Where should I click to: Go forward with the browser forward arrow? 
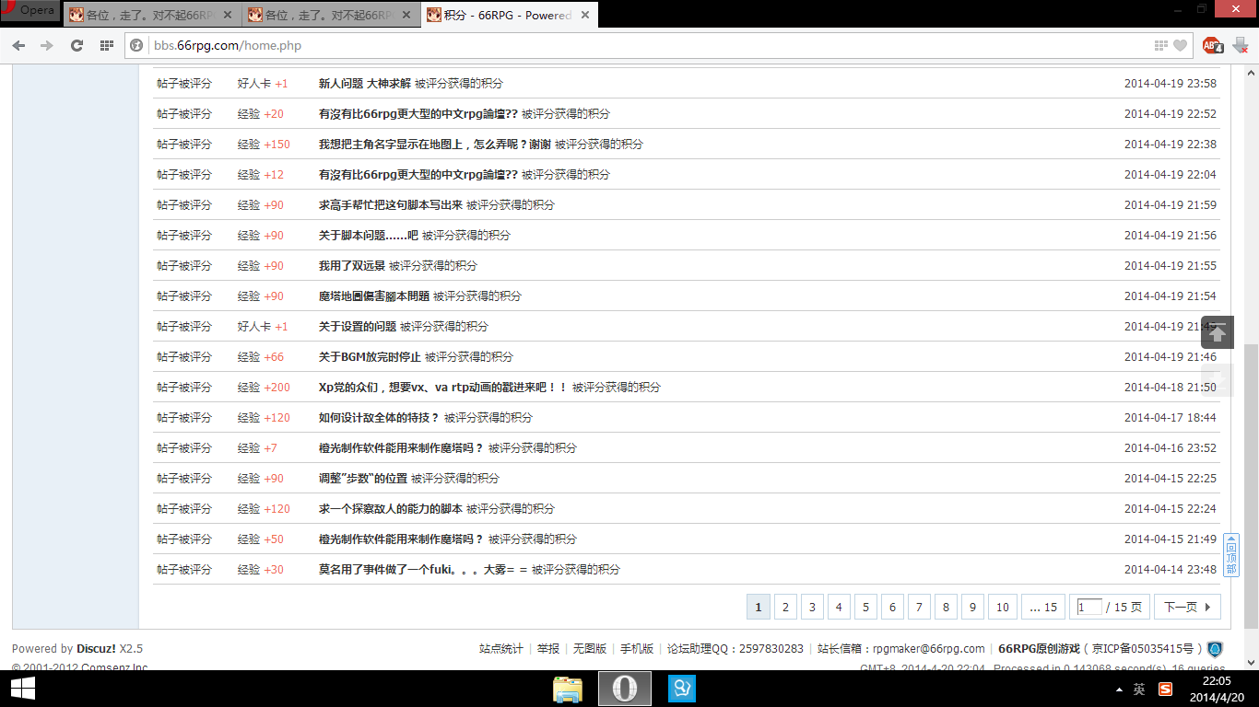47,45
